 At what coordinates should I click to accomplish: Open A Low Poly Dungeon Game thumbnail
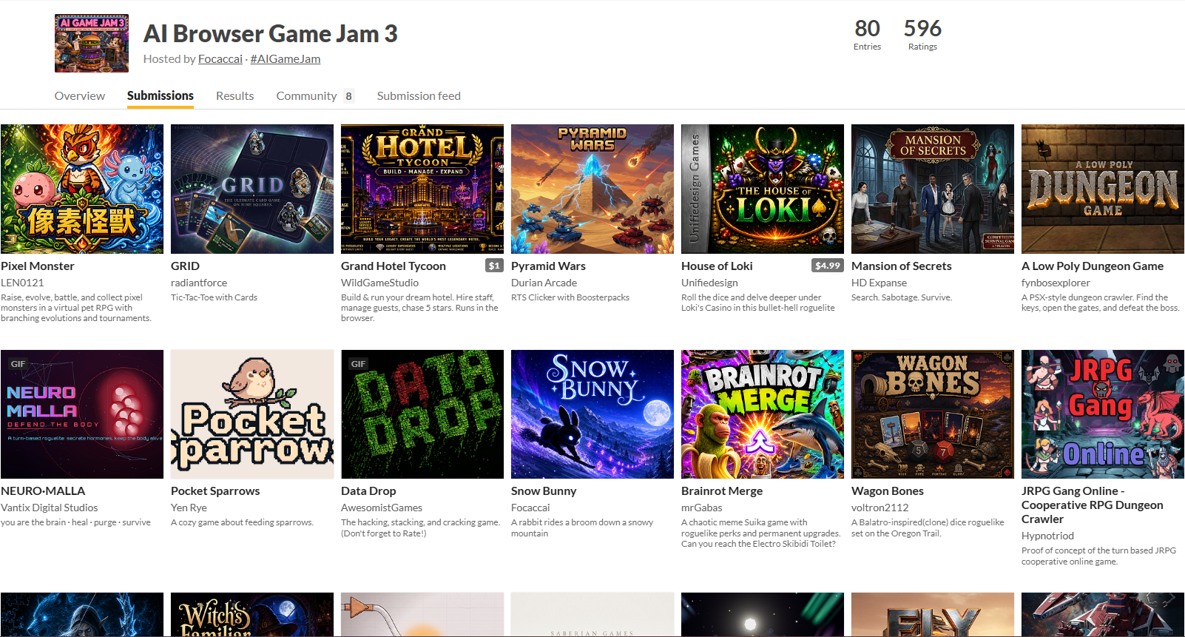pyautogui.click(x=1103, y=189)
